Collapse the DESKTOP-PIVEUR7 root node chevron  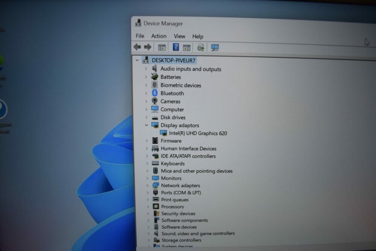click(x=137, y=60)
